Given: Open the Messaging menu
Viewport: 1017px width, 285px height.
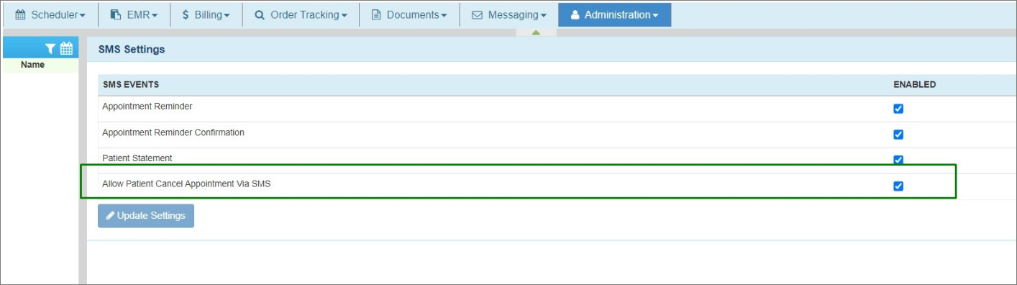Looking at the screenshot, I should (x=508, y=14).
